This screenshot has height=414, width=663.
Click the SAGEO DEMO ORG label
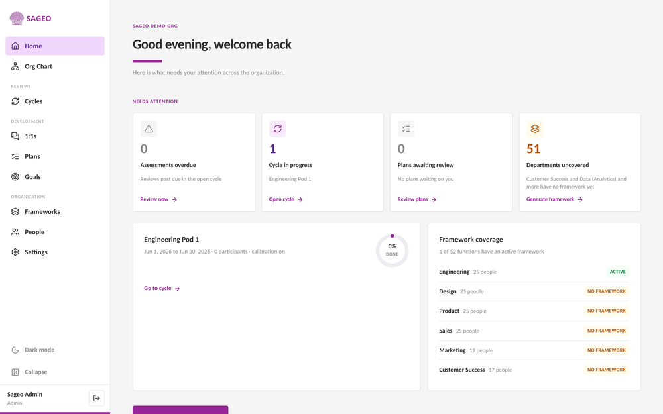pyautogui.click(x=155, y=26)
